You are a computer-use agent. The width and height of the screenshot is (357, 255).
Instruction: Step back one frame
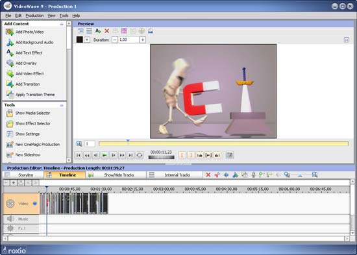pos(96,155)
